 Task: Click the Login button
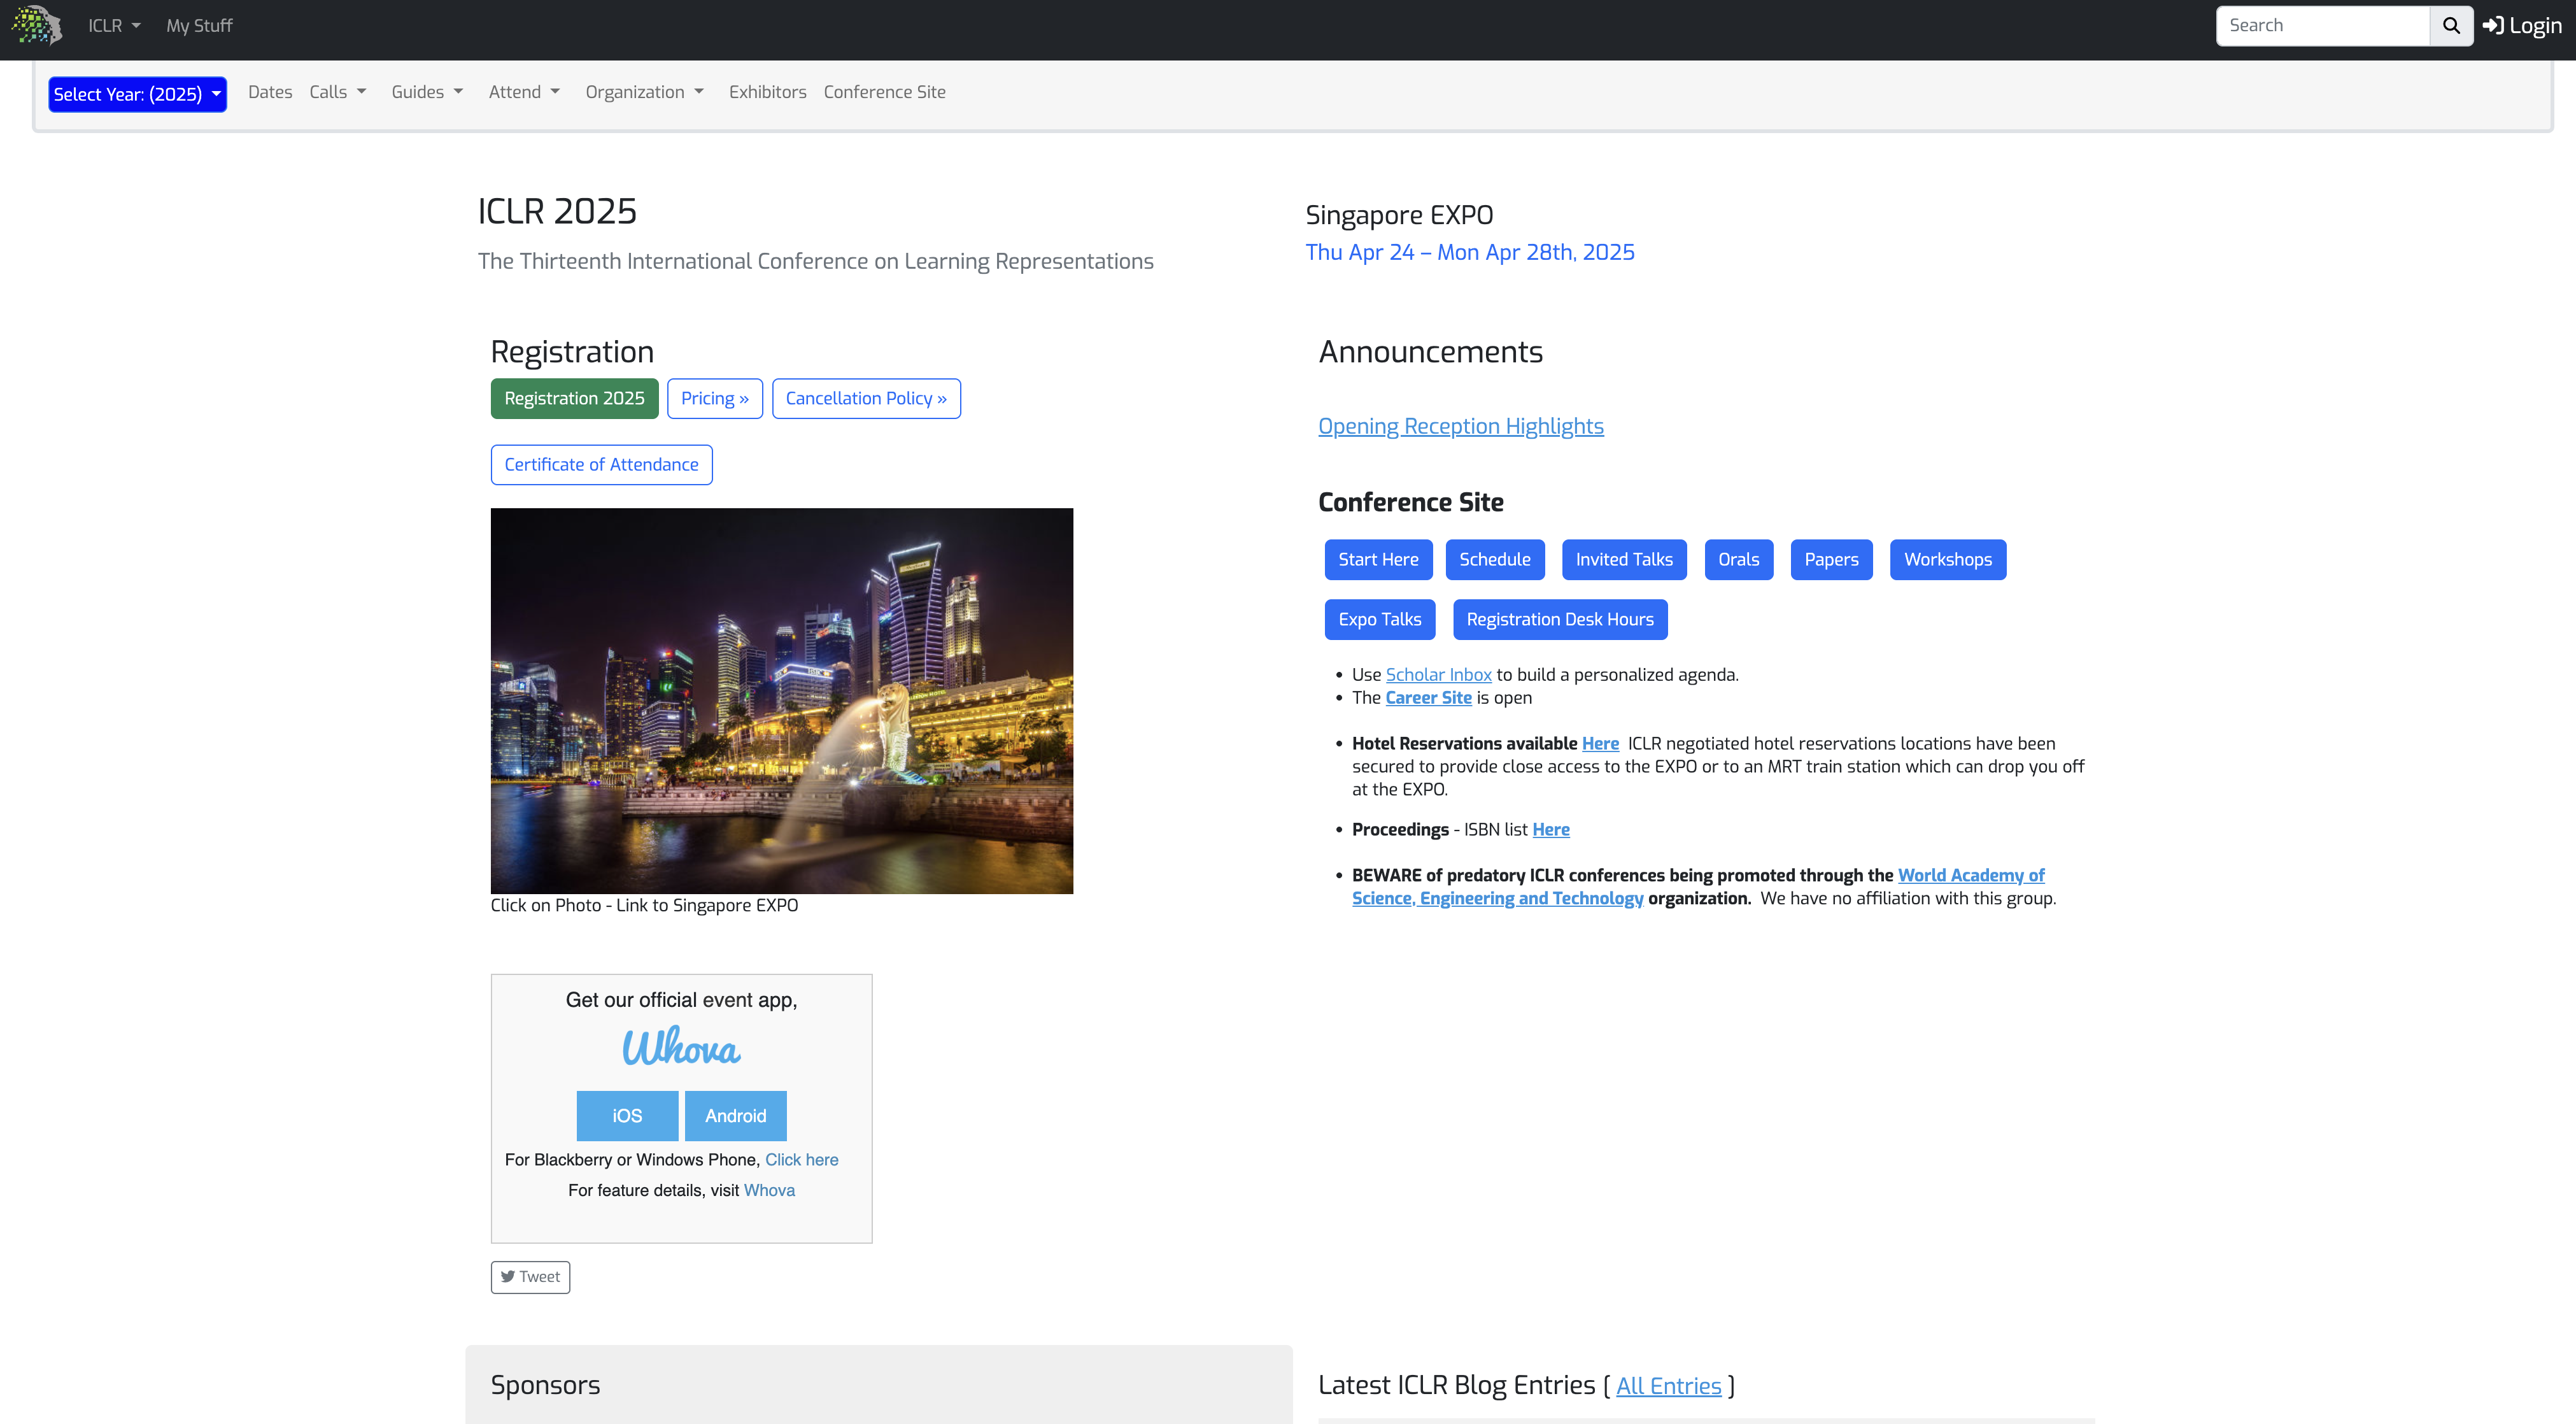tap(2522, 26)
